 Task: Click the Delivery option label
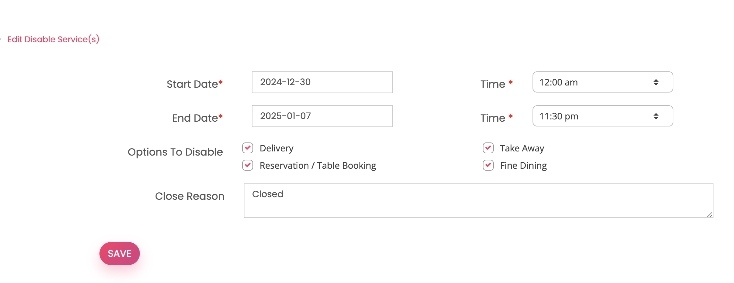point(277,148)
